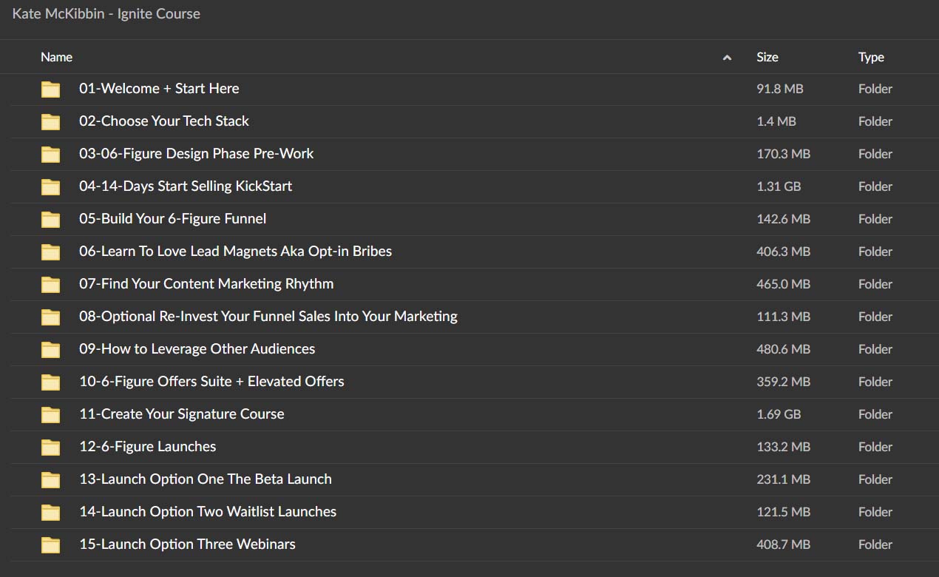This screenshot has height=577, width=939.
Task: Open the 02-Choose Your Tech Stack folder
Action: click(x=164, y=121)
